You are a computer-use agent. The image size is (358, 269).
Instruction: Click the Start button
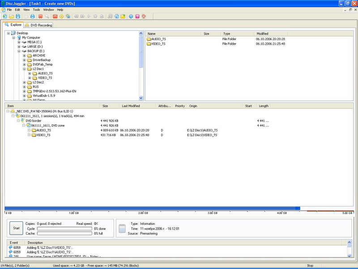pyautogui.click(x=16, y=228)
